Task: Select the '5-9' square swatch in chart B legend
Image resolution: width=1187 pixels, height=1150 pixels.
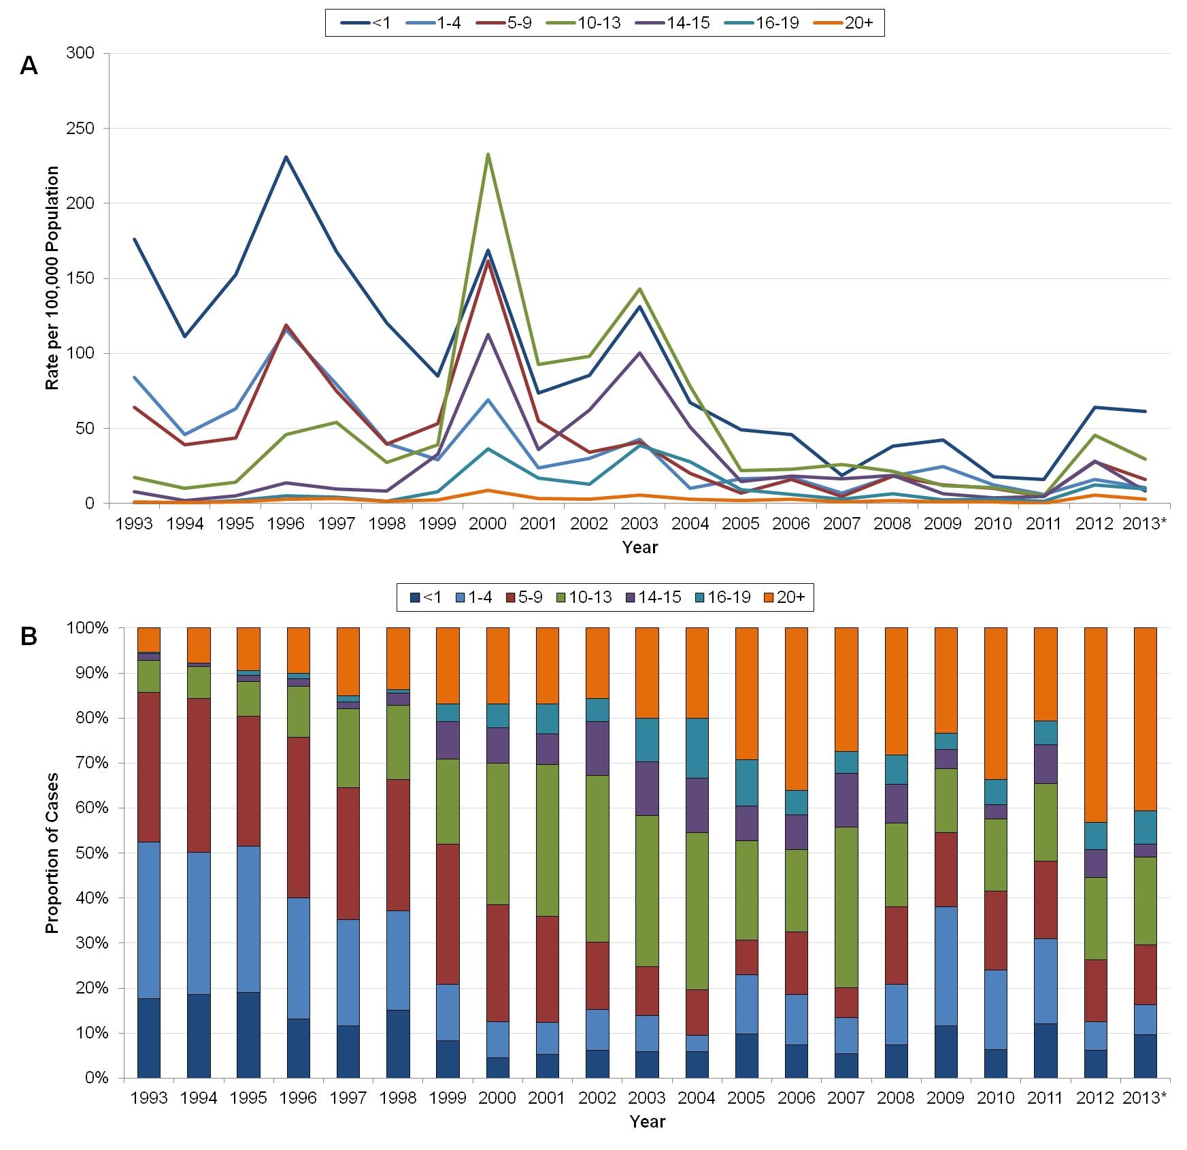Action: 510,597
